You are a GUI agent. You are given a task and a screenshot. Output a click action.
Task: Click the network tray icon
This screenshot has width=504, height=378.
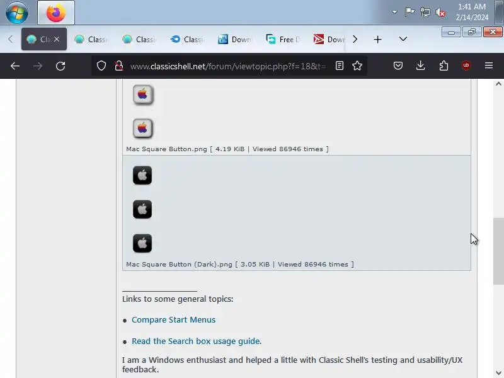pos(425,12)
